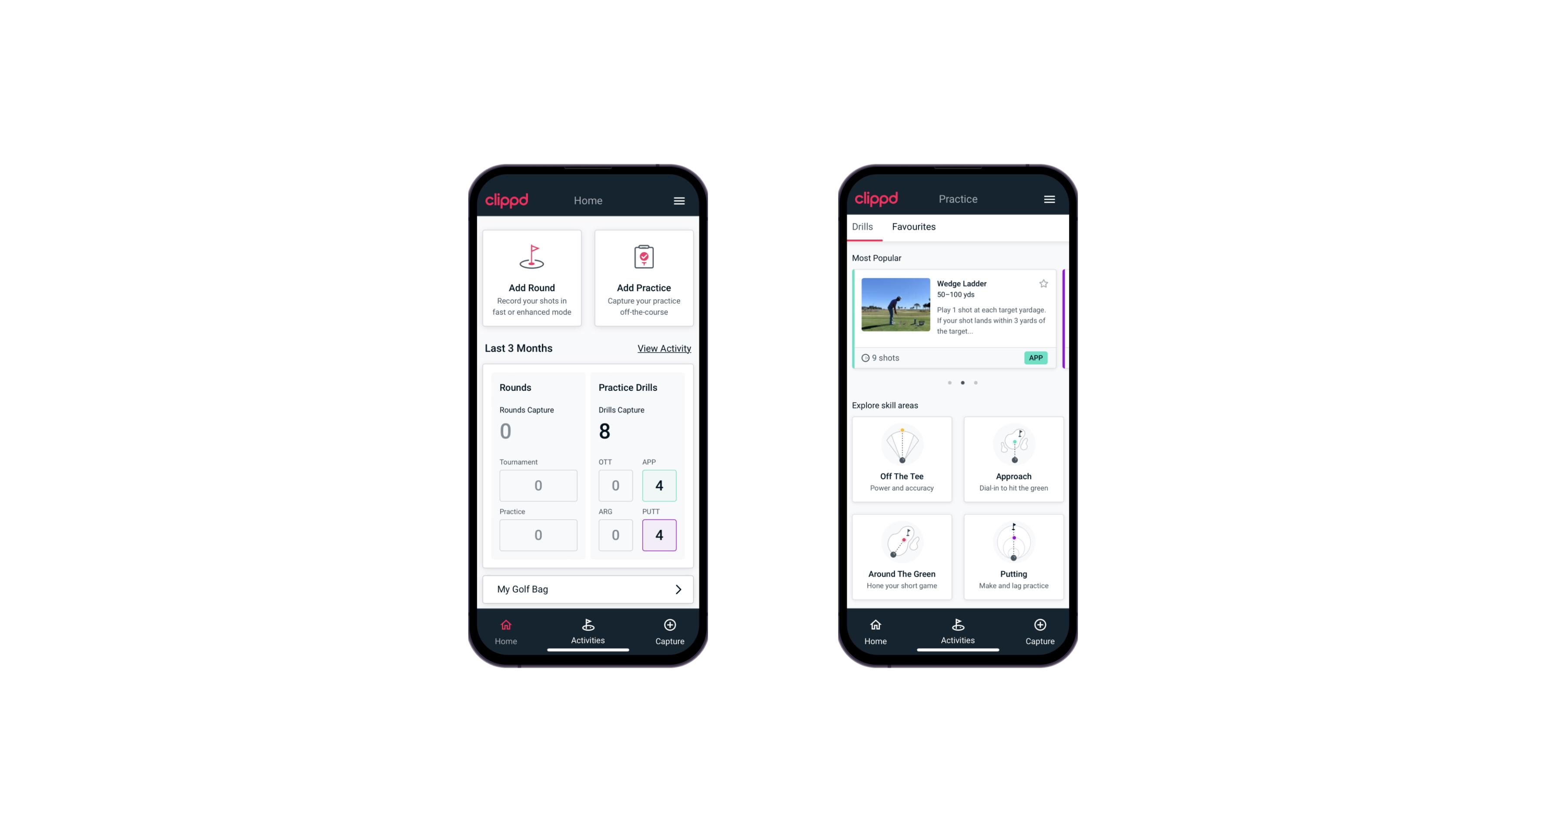Select the Drills tab on Practice screen
This screenshot has height=832, width=1547.
(861, 226)
